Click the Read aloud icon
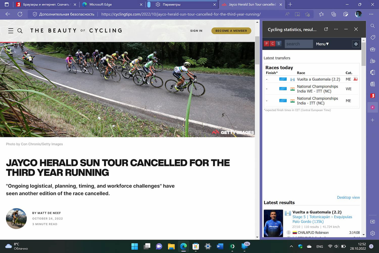The width and height of the screenshot is (379, 253). 287,14
